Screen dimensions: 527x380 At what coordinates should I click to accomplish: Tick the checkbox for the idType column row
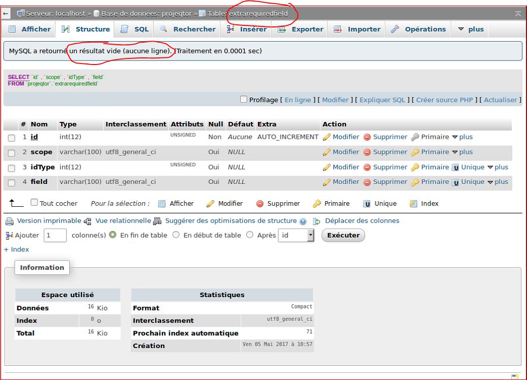tap(12, 168)
